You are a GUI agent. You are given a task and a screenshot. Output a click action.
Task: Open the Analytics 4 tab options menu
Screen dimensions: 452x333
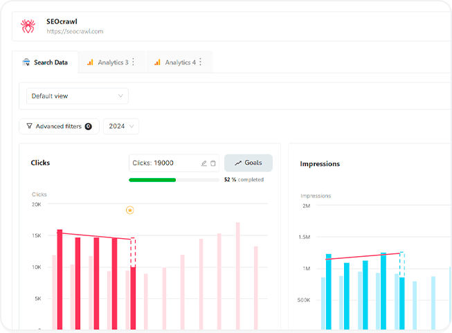point(201,62)
